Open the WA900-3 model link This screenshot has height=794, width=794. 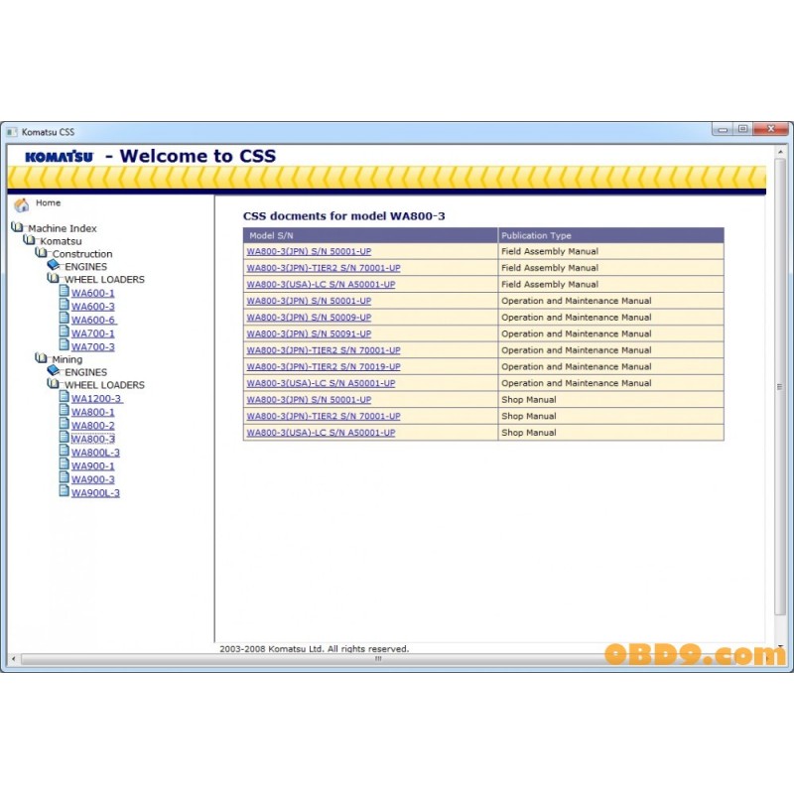(93, 479)
